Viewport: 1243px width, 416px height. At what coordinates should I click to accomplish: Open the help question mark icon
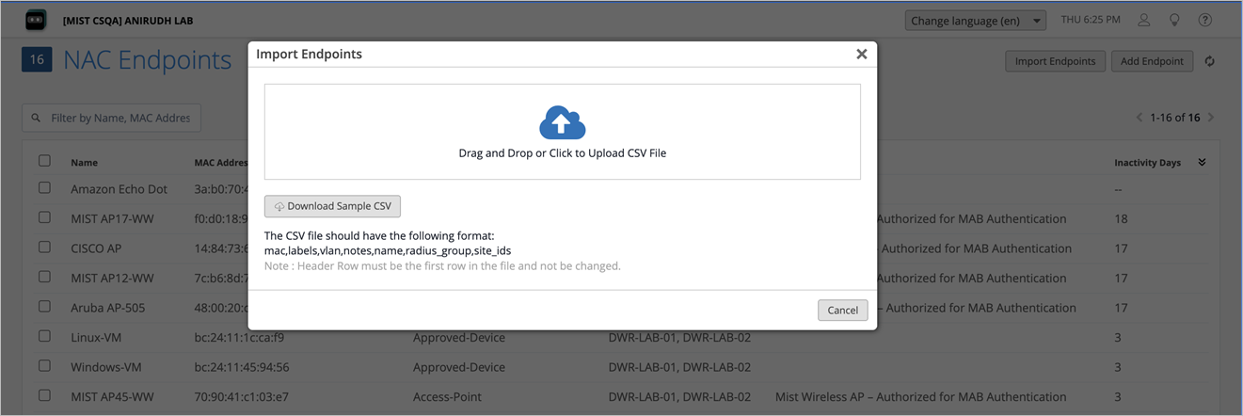coord(1204,20)
